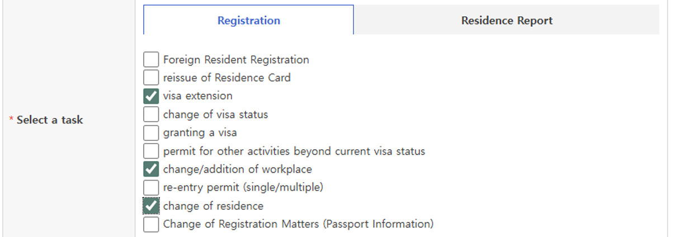Switch to the Residence Report tab
675x237 pixels.
(x=507, y=21)
